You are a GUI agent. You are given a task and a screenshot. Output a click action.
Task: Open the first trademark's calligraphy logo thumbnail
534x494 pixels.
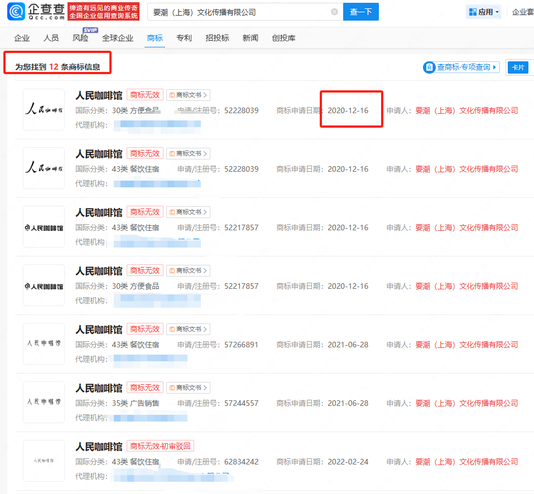(x=44, y=109)
